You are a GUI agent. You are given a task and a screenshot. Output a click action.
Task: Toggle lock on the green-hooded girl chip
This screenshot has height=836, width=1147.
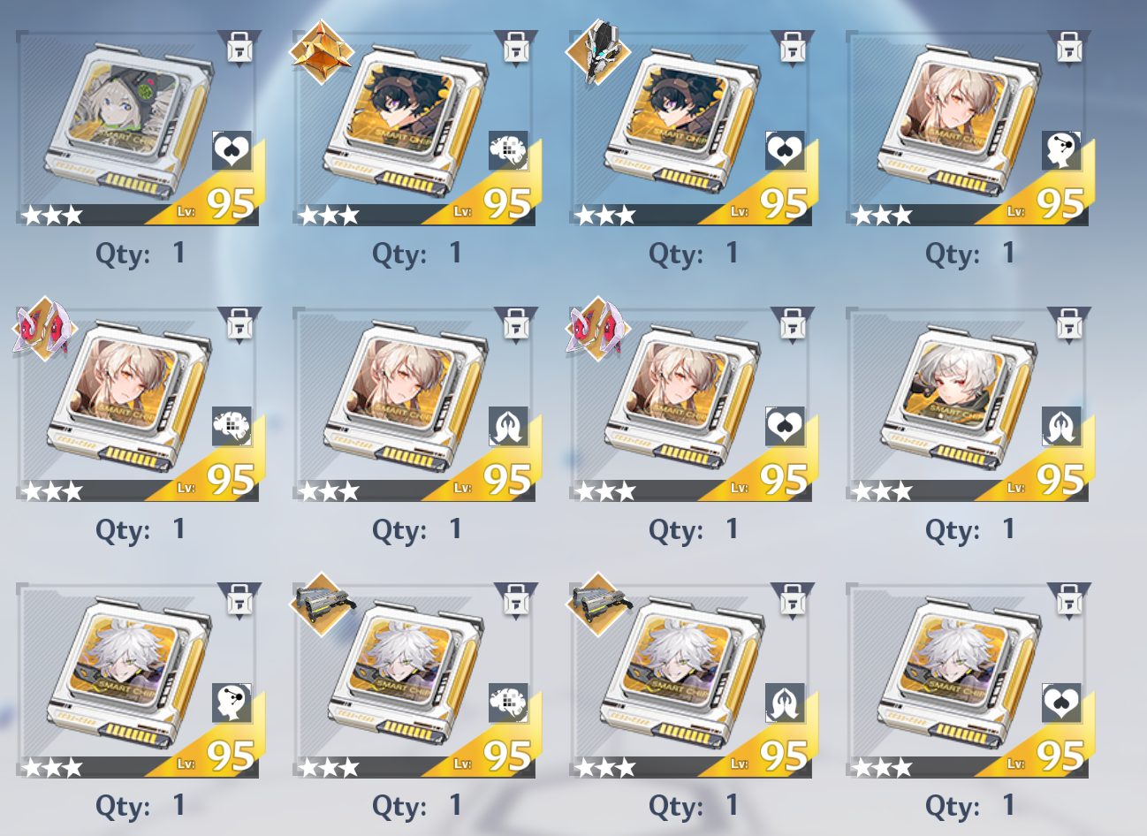(x=239, y=48)
